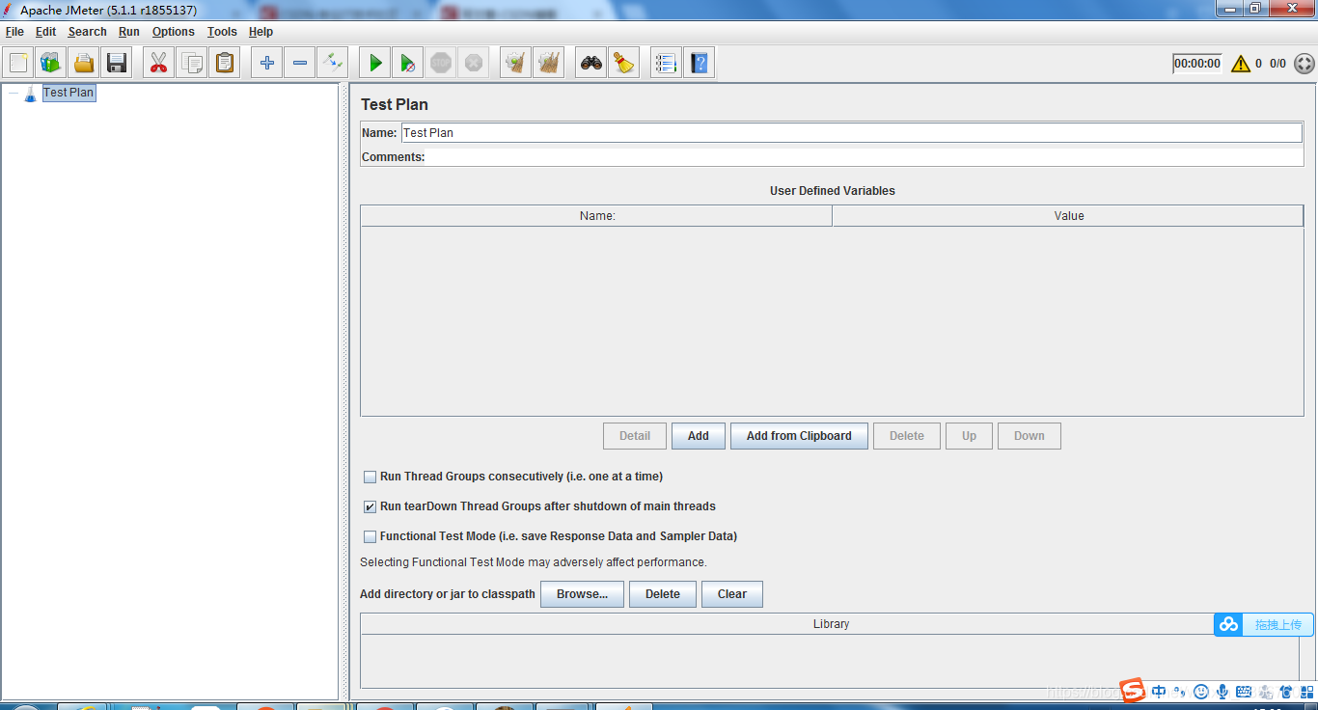Open the Options menu
1318x710 pixels.
point(174,32)
